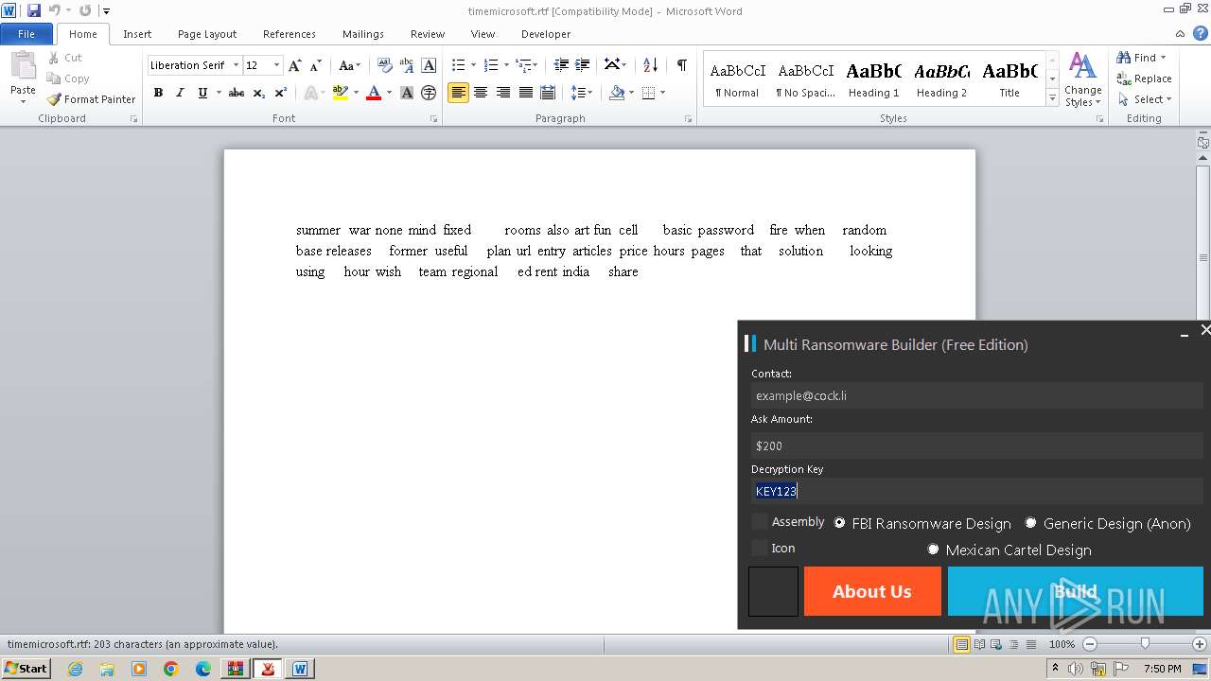Enable the Icon checkbox

click(x=760, y=548)
